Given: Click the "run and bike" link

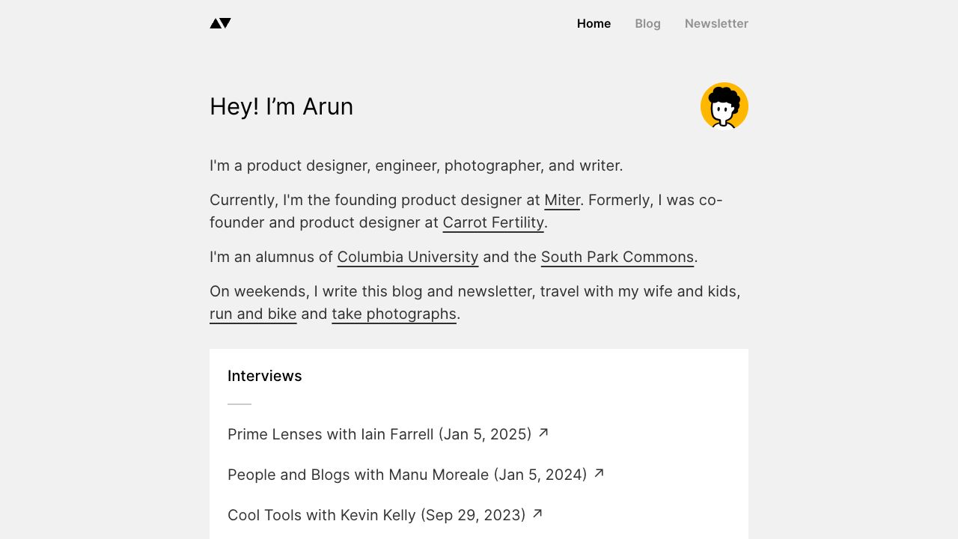Looking at the screenshot, I should point(253,314).
